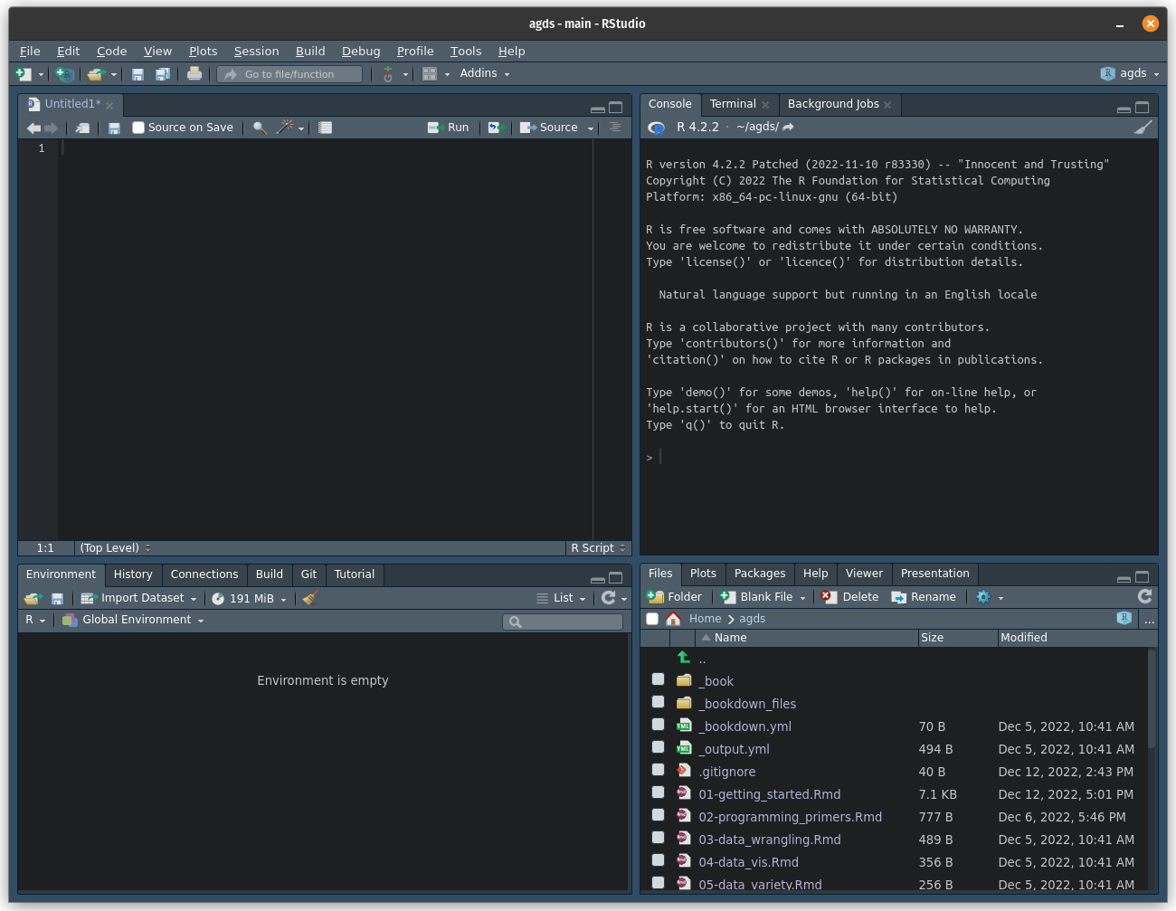Refresh the file listing in Files pane
This screenshot has width=1176, height=911.
pos(1144,596)
